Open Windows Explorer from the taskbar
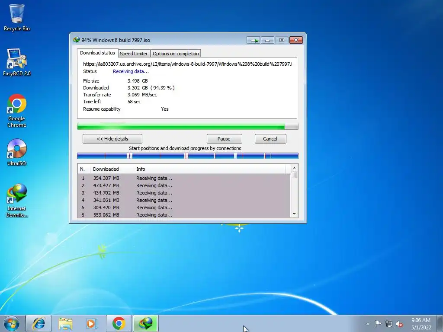 point(65,323)
